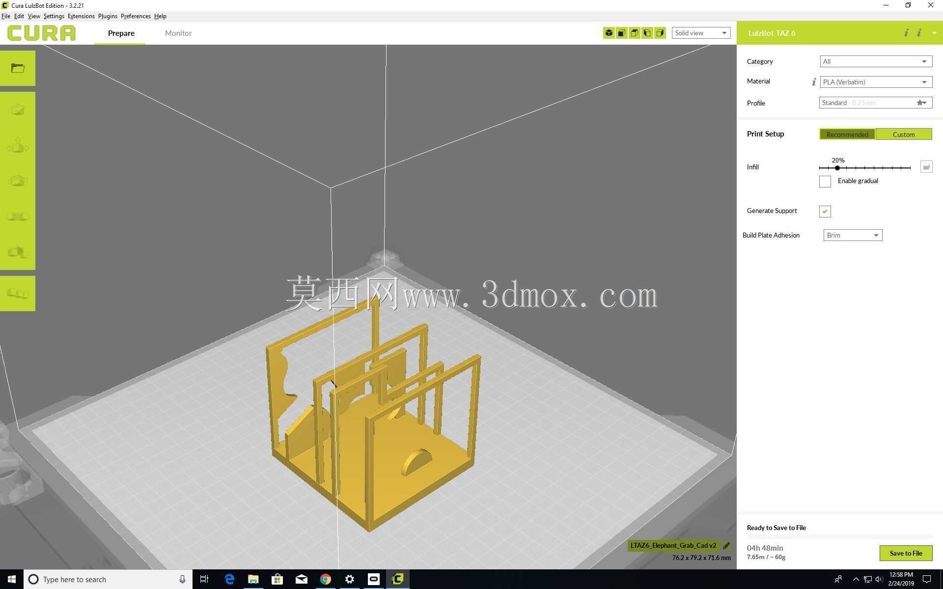Open Windows Start menu
The width and height of the screenshot is (943, 589).
pos(12,579)
